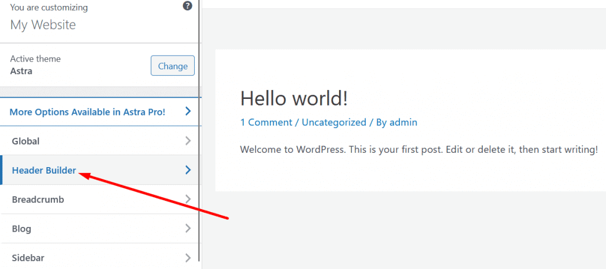Open the Breadcrumb settings section

tap(99, 199)
